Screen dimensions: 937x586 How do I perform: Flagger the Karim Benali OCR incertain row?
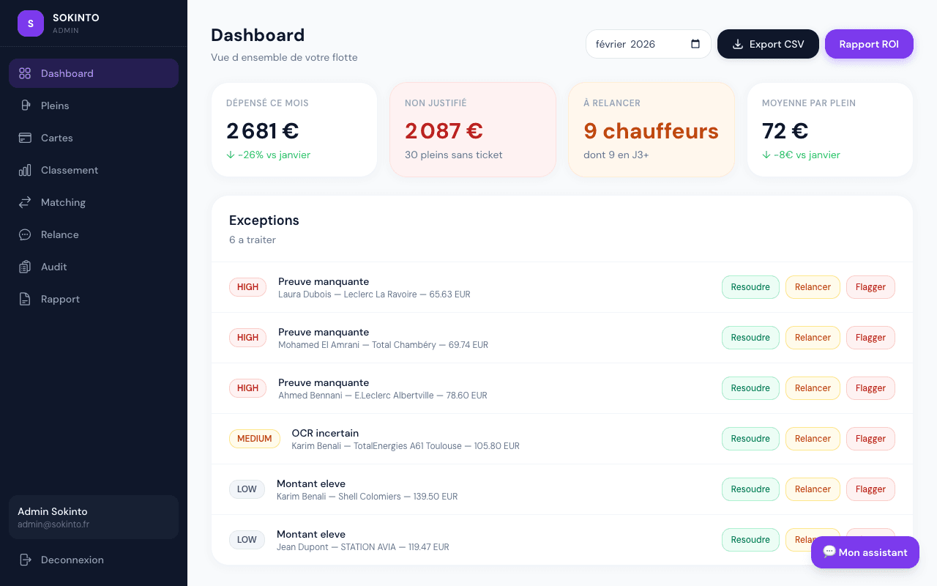point(870,439)
